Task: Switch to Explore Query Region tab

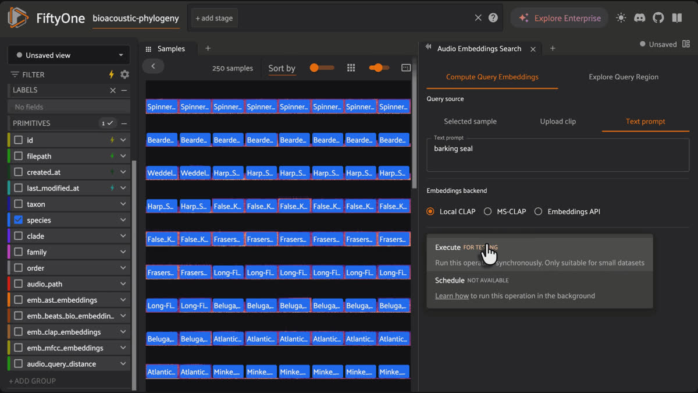Action: point(624,77)
